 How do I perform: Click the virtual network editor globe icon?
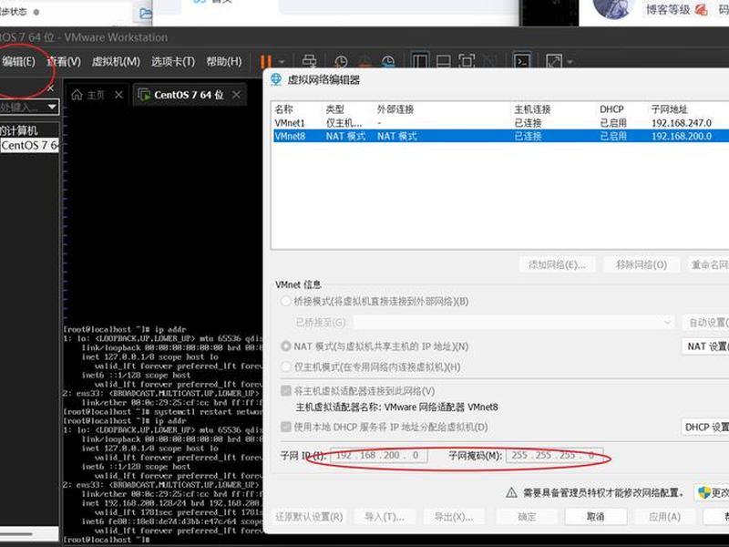coord(276,80)
